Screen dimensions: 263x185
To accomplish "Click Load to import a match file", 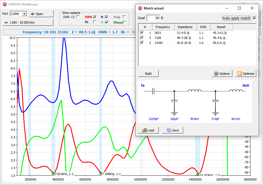I will point(148,130).
